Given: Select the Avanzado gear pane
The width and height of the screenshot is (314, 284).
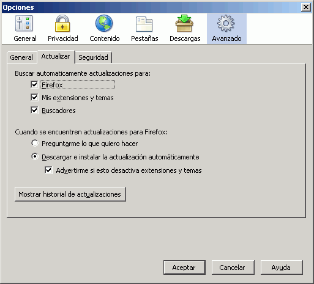Looking at the screenshot, I should click(226, 29).
